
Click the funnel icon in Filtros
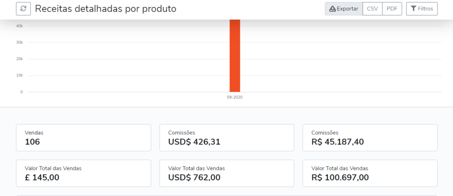click(x=414, y=9)
